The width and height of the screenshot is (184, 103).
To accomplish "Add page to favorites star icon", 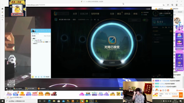I will click(164, 5).
